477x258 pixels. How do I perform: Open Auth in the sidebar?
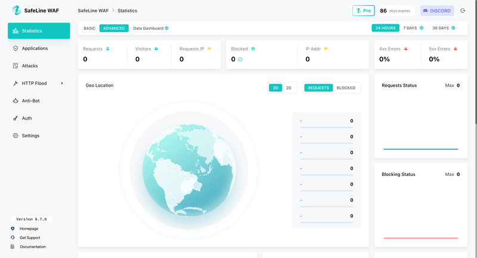coord(39,118)
